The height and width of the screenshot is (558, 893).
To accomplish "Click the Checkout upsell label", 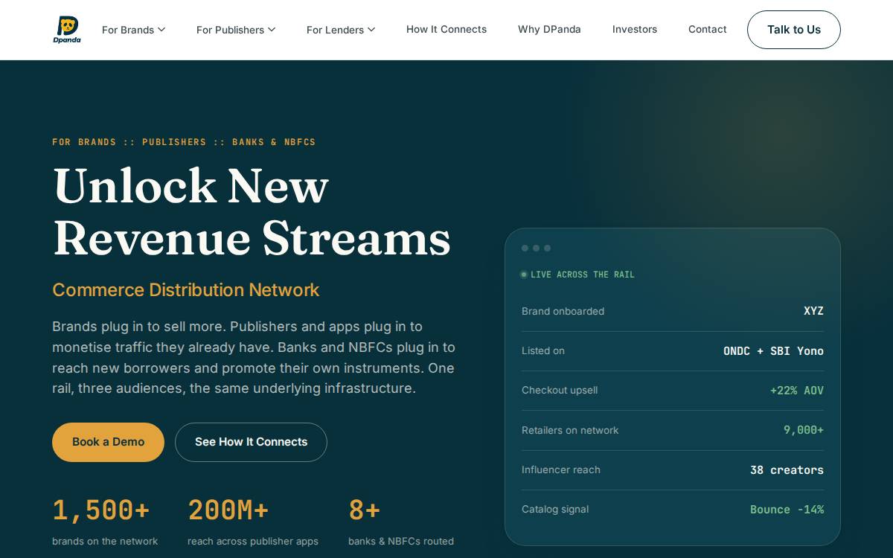I will [560, 390].
